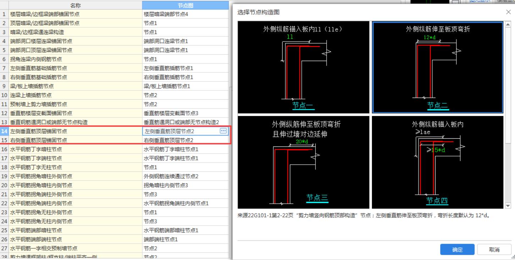Select row 垂直筋楼层变截面锚固节点
The image size is (515, 260).
(x=75, y=113)
